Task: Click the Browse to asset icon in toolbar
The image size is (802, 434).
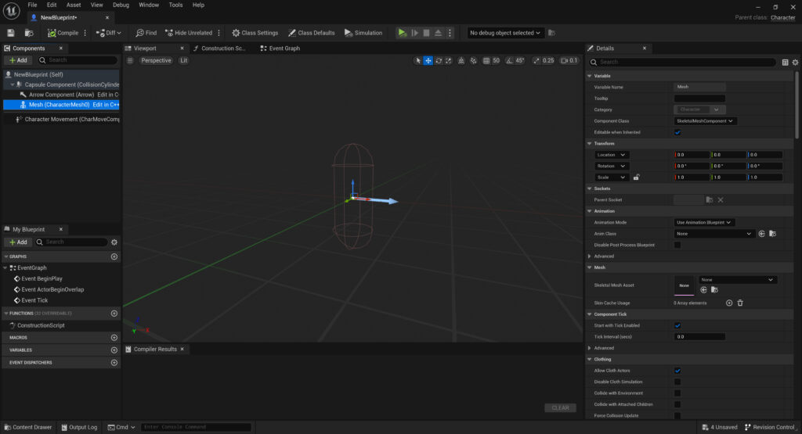Action: coord(29,33)
